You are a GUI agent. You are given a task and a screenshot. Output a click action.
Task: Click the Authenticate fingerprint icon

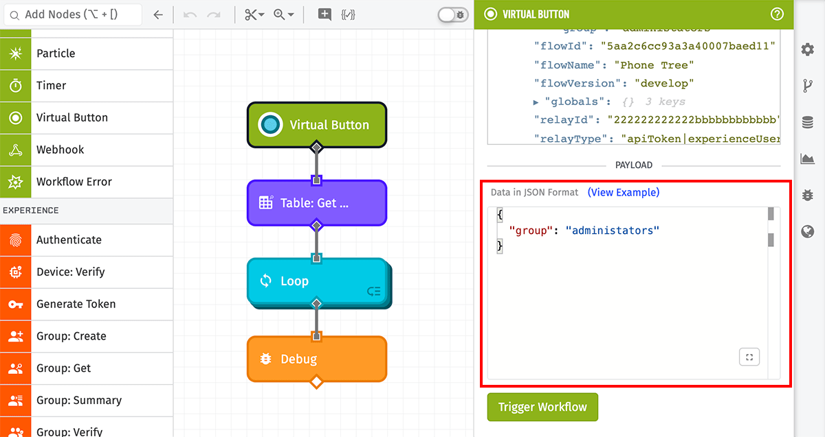pos(15,240)
